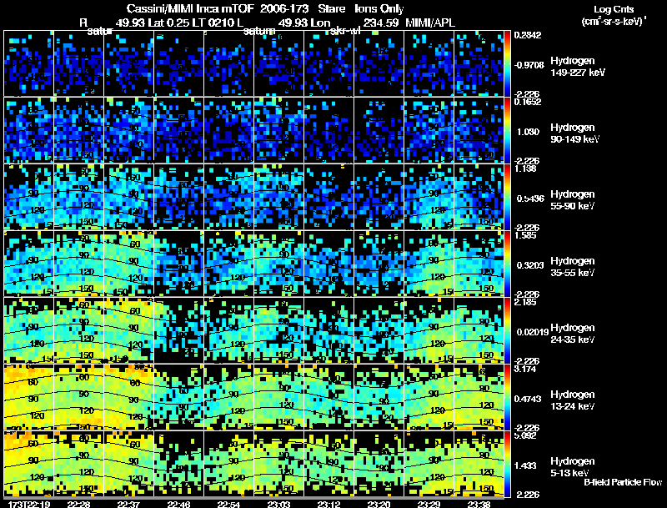Click the "Ions Only" text in the title
This screenshot has width=667, height=508.
(379, 8)
